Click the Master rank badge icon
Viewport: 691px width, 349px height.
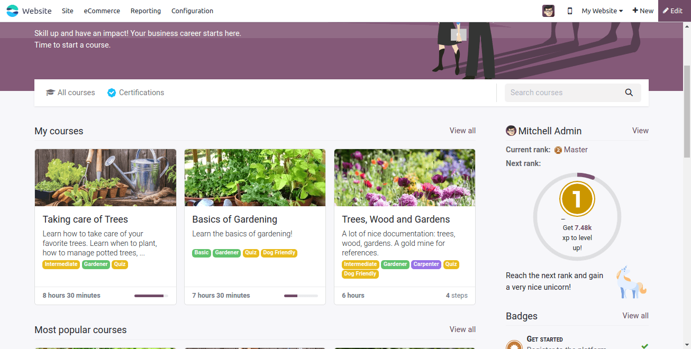coord(558,150)
